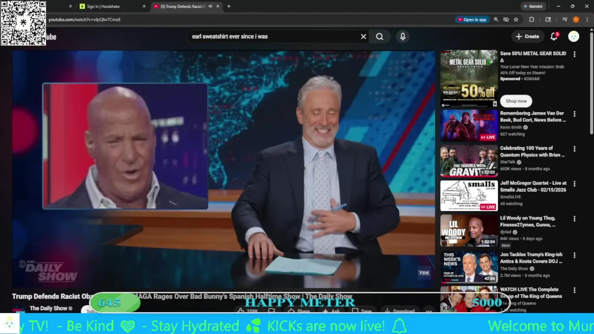Open This Week's News thumbnail

[x=469, y=267]
